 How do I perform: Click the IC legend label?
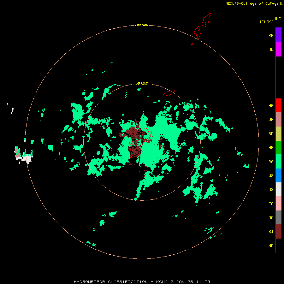point(271,204)
